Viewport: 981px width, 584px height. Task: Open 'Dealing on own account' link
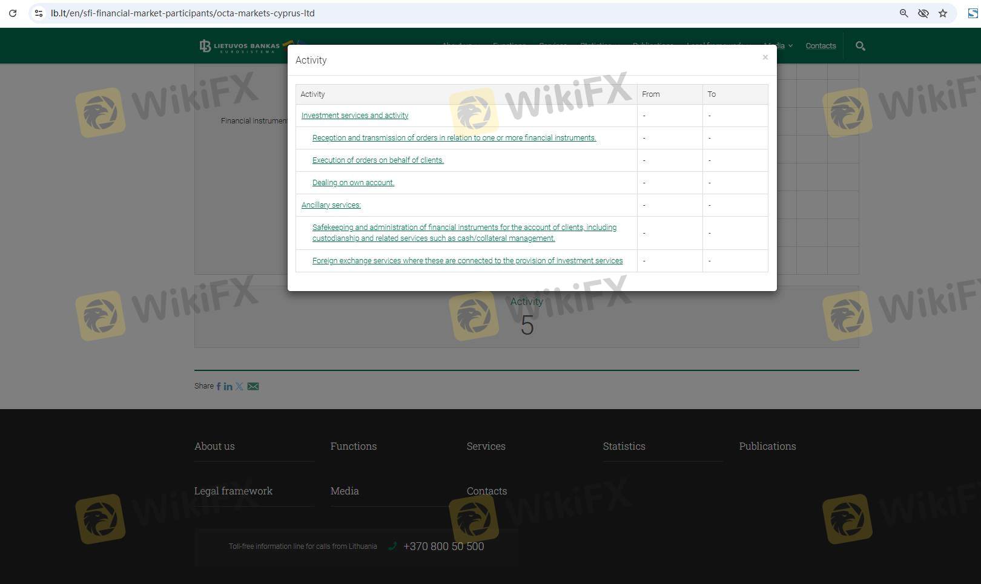coord(353,183)
